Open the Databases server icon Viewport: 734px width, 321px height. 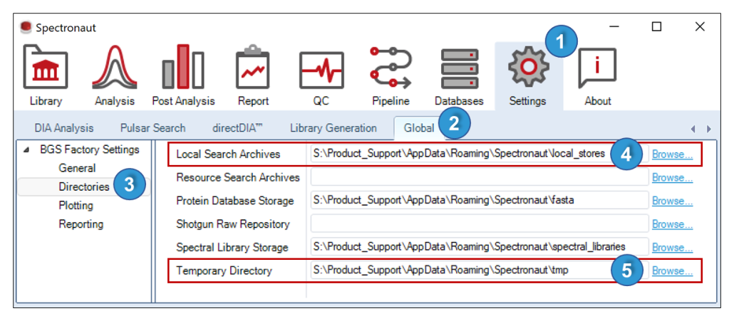[x=459, y=69]
